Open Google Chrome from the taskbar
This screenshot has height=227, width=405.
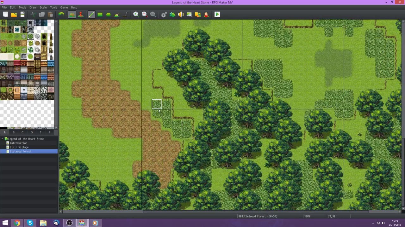coord(17,223)
